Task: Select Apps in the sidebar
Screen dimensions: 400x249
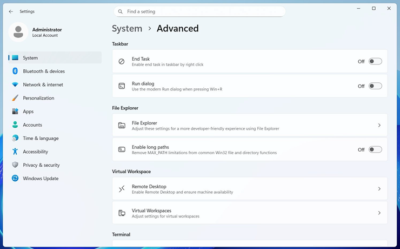Action: click(28, 112)
